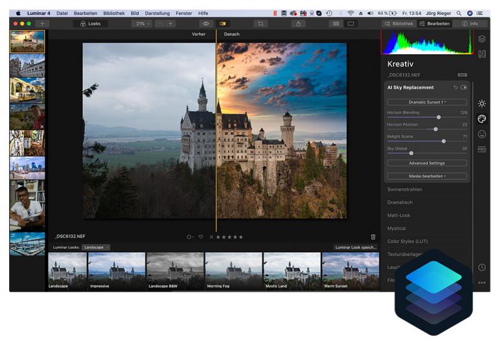
Task: Apply the Morning Fog look thumbnail
Action: click(233, 271)
